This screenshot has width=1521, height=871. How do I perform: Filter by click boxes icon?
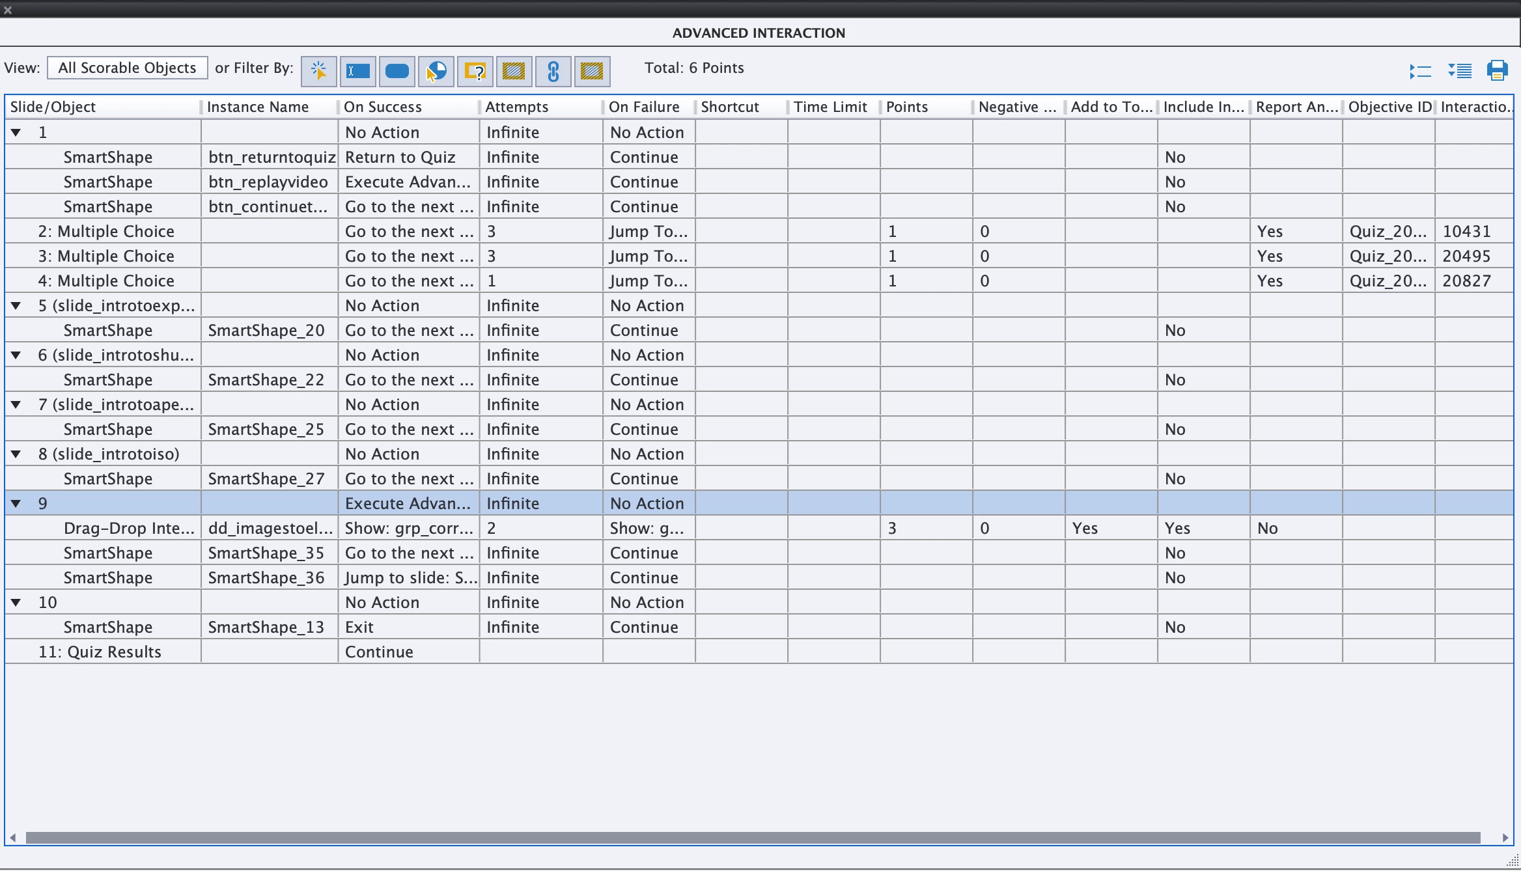click(x=318, y=70)
